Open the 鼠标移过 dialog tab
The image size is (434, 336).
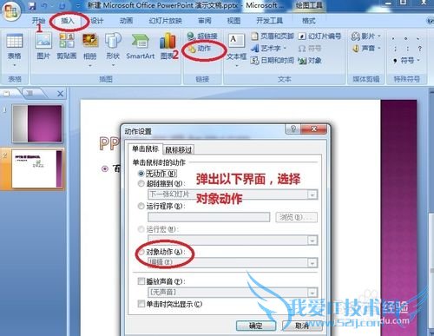(178, 149)
